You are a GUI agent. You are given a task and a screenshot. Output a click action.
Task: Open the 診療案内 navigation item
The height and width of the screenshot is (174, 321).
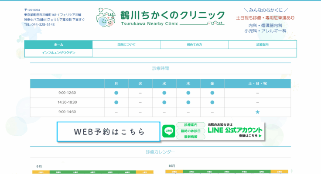point(263,44)
